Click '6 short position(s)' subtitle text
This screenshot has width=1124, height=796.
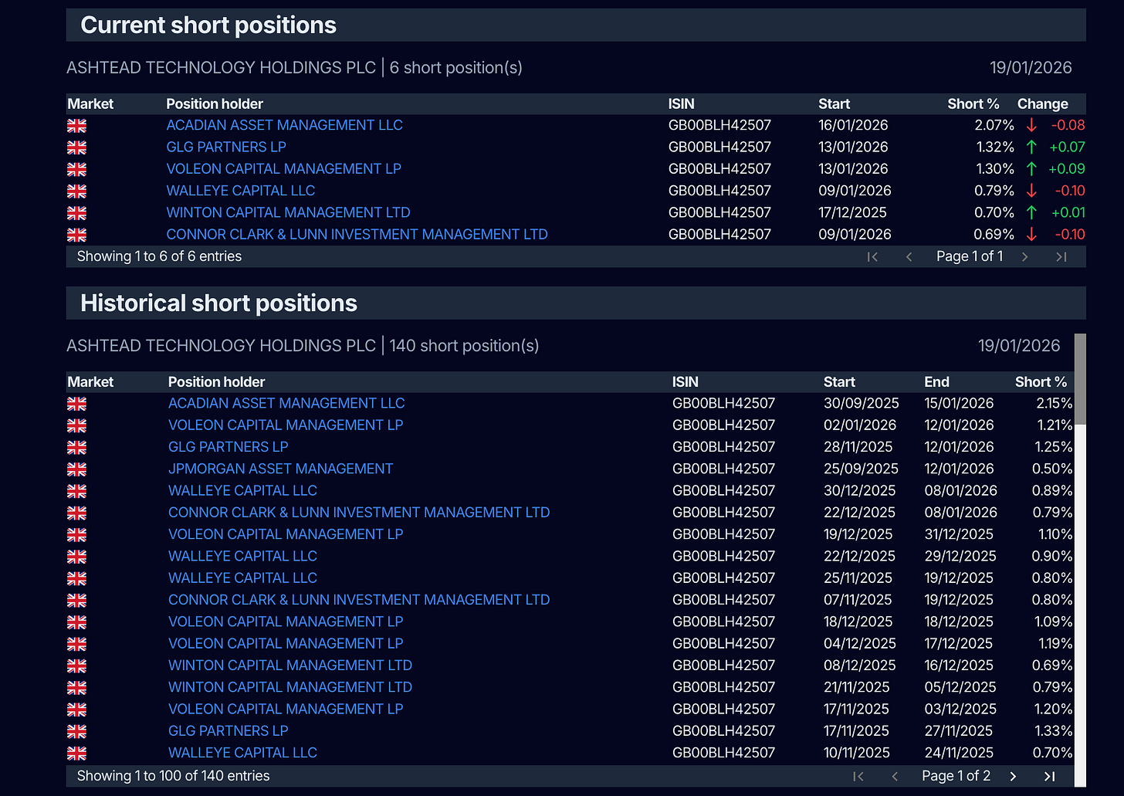point(455,68)
